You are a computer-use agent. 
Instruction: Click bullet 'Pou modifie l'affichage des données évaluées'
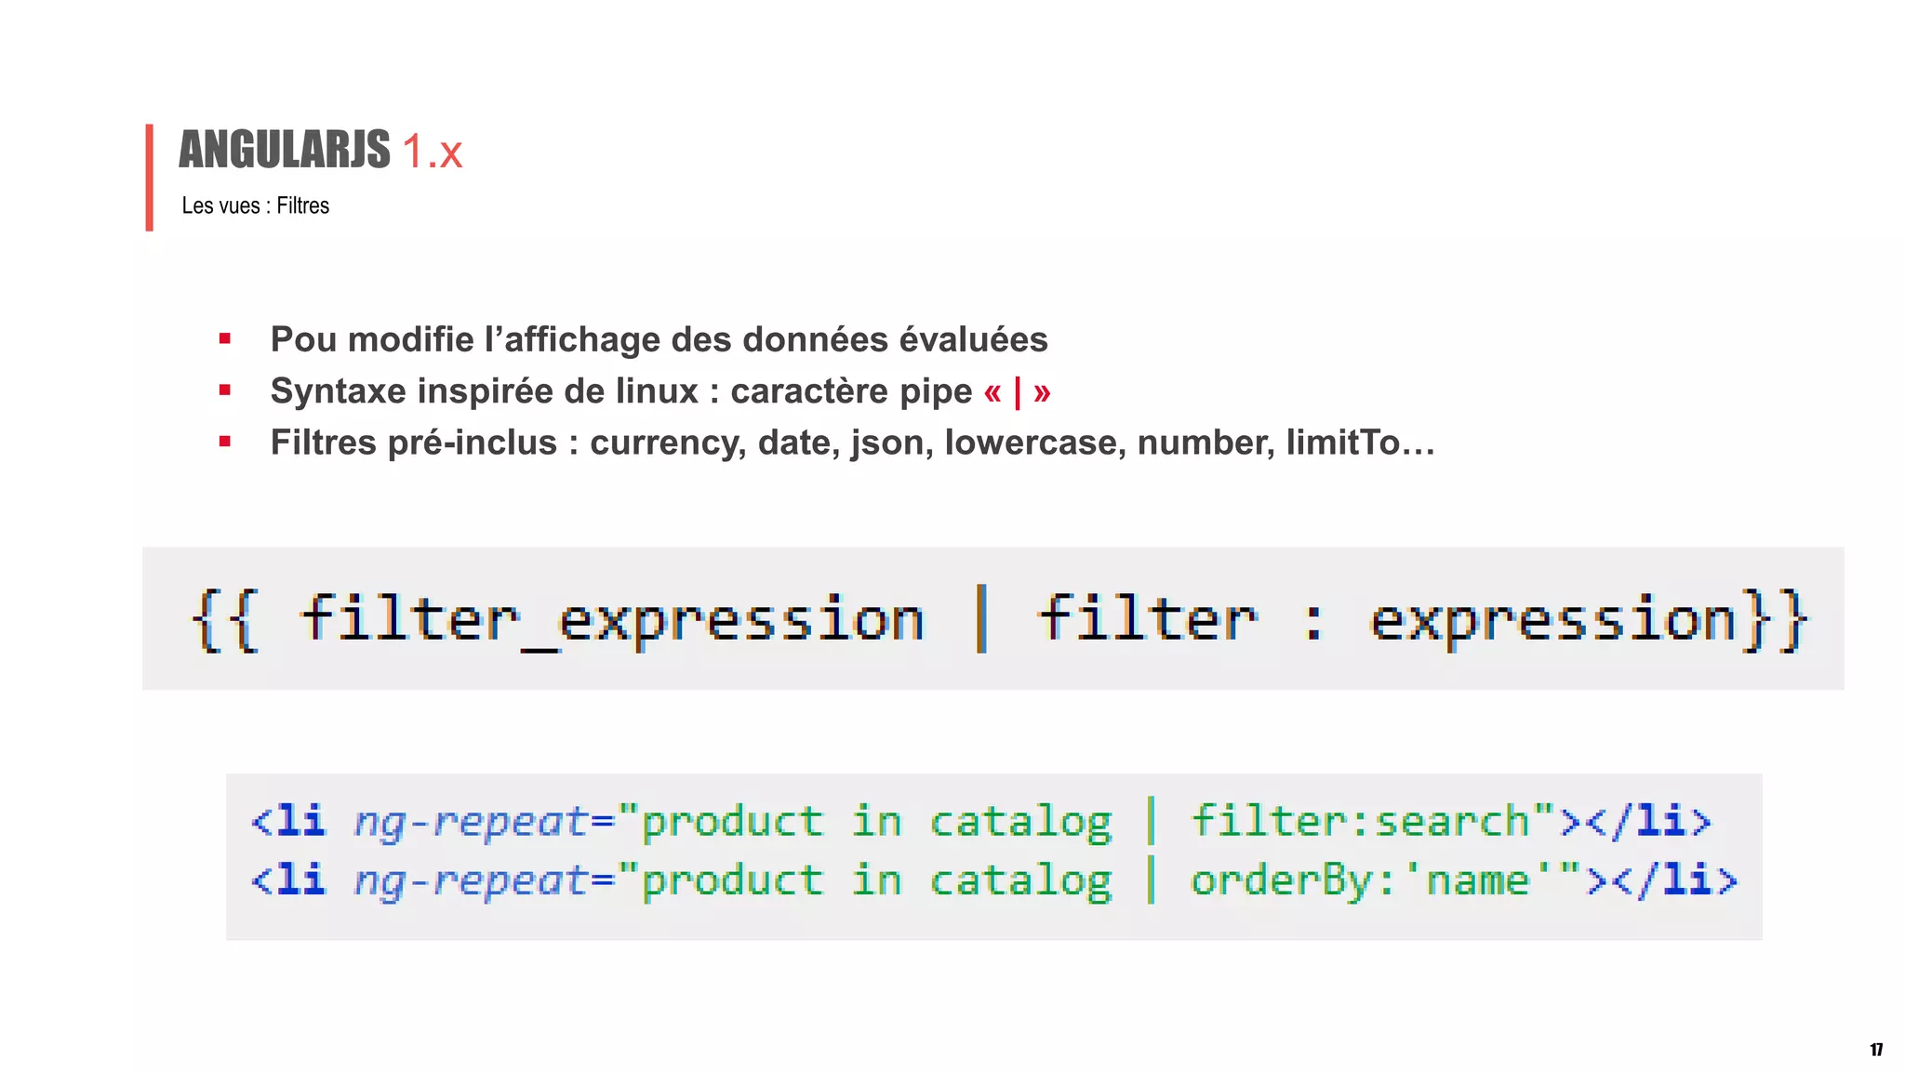659,339
